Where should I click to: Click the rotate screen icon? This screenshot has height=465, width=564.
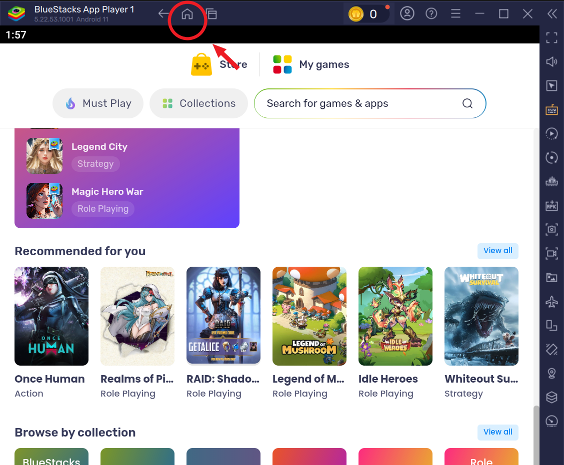click(x=551, y=325)
